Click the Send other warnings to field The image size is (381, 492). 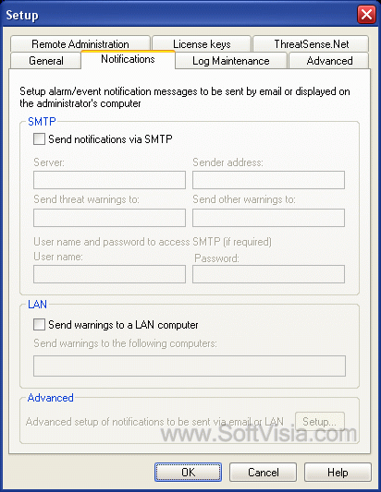[x=268, y=218]
